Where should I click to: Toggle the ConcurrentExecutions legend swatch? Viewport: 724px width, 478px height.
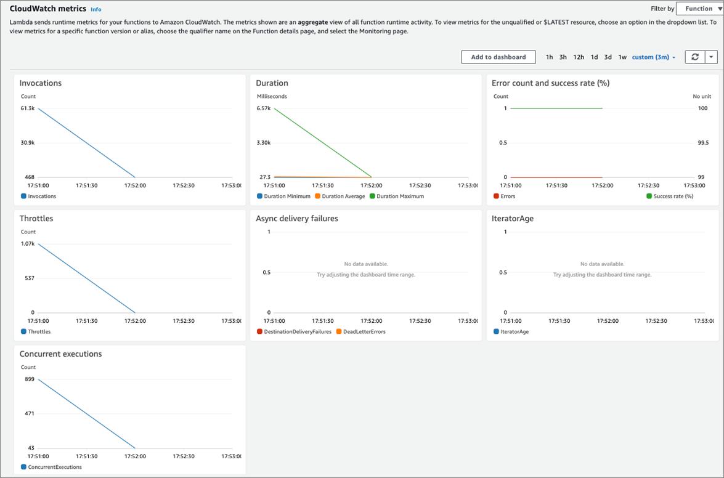[x=23, y=468]
